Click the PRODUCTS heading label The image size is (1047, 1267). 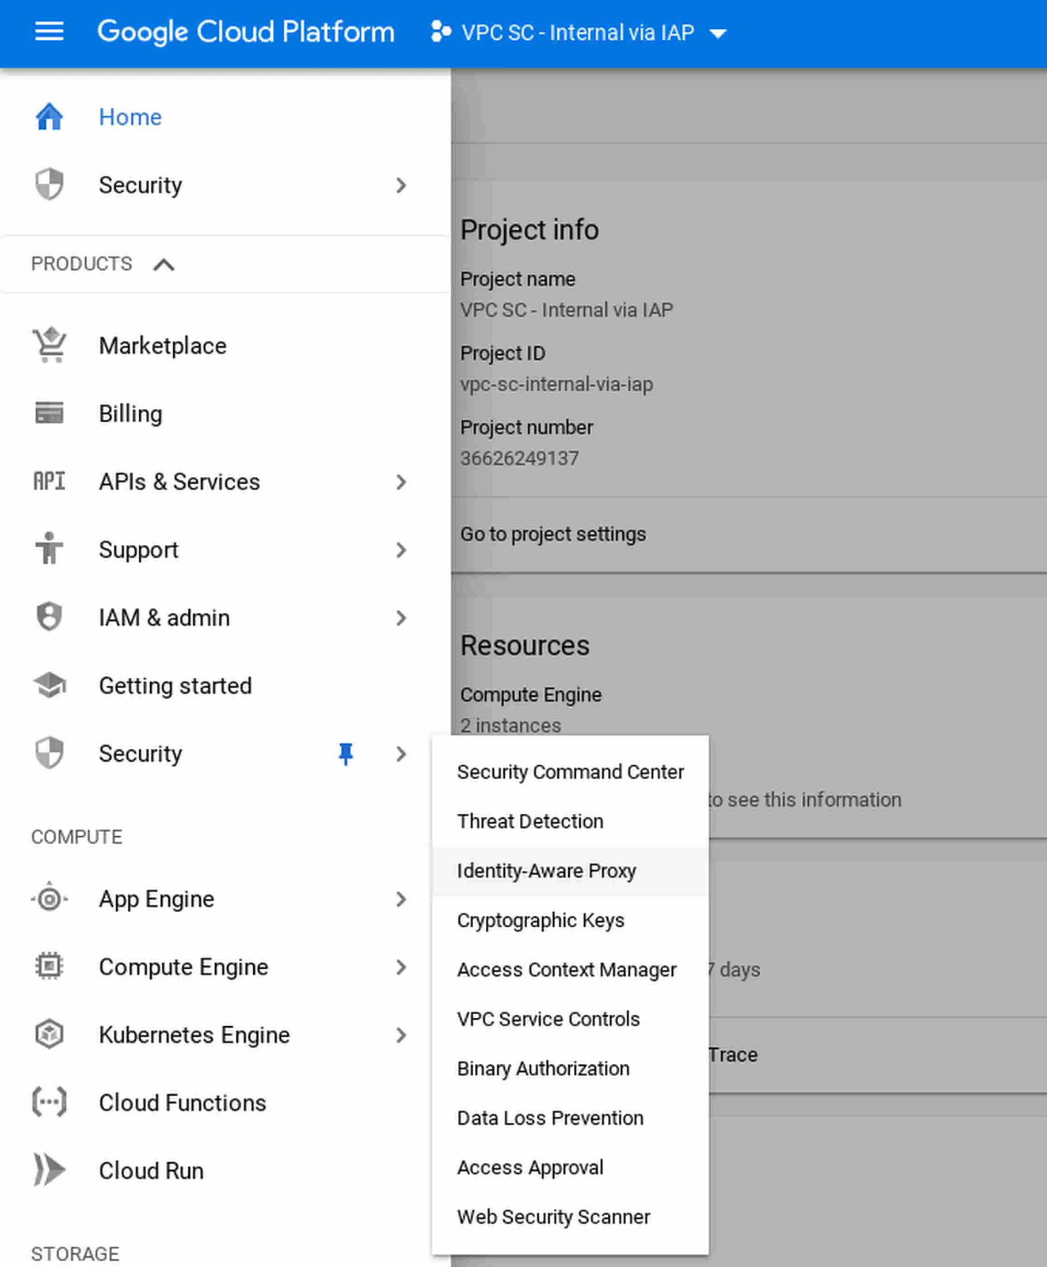[x=81, y=264]
